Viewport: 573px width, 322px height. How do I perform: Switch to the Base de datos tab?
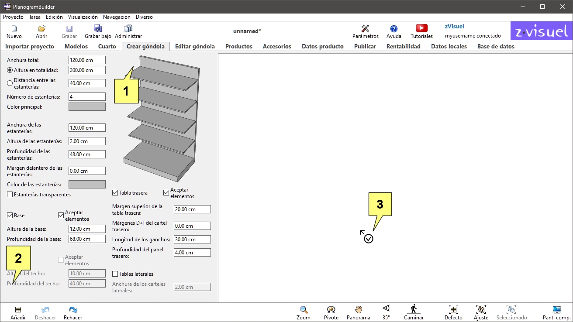coord(496,46)
